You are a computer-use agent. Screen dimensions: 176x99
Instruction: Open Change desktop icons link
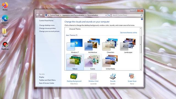tap(47, 25)
